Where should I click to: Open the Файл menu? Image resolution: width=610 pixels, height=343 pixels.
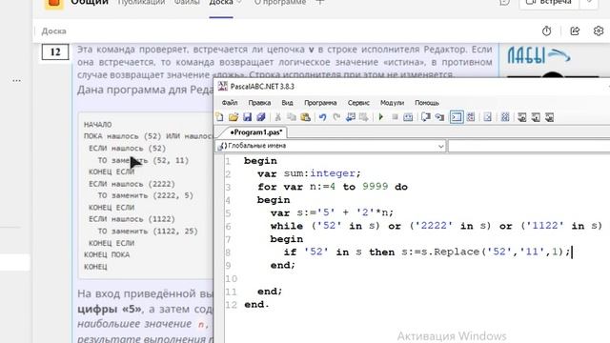230,103
